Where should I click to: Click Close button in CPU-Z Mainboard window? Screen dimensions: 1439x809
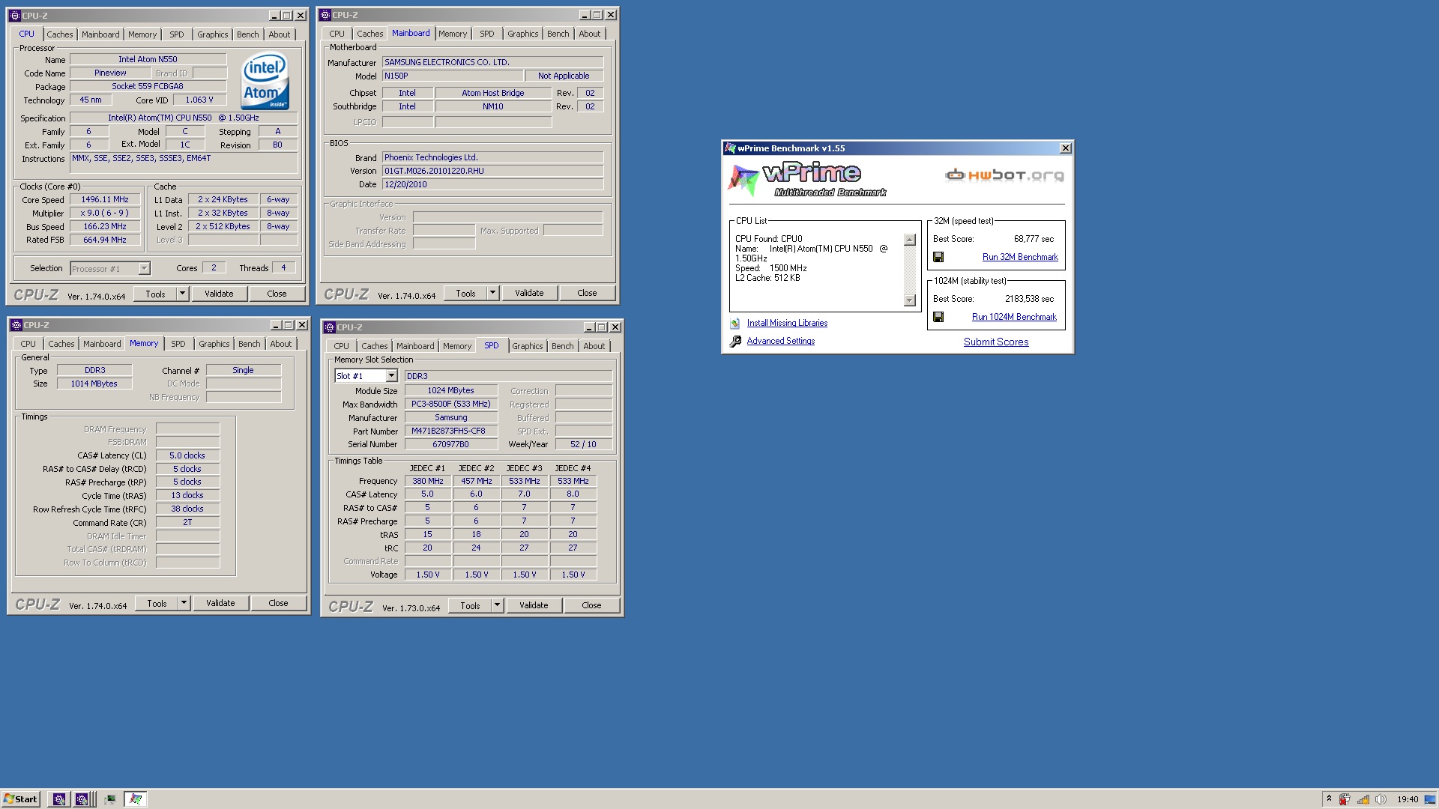tap(587, 293)
